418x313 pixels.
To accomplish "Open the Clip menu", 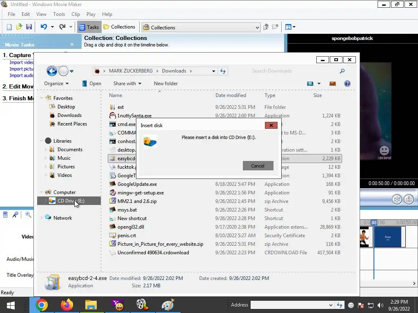I will pos(76,14).
